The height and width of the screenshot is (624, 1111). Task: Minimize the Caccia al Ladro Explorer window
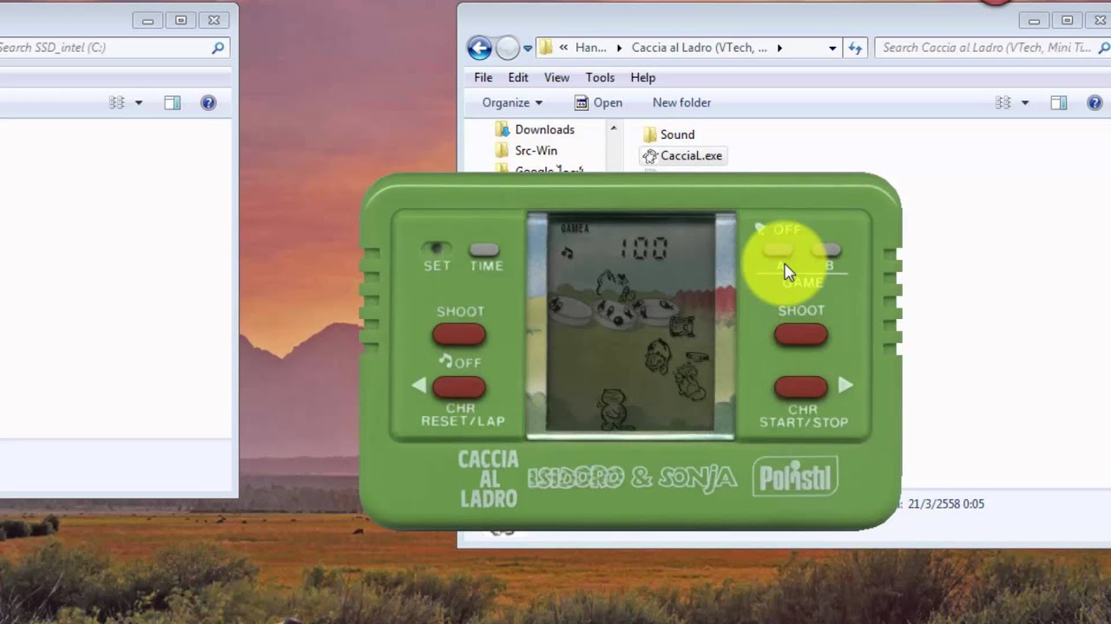click(x=1034, y=20)
